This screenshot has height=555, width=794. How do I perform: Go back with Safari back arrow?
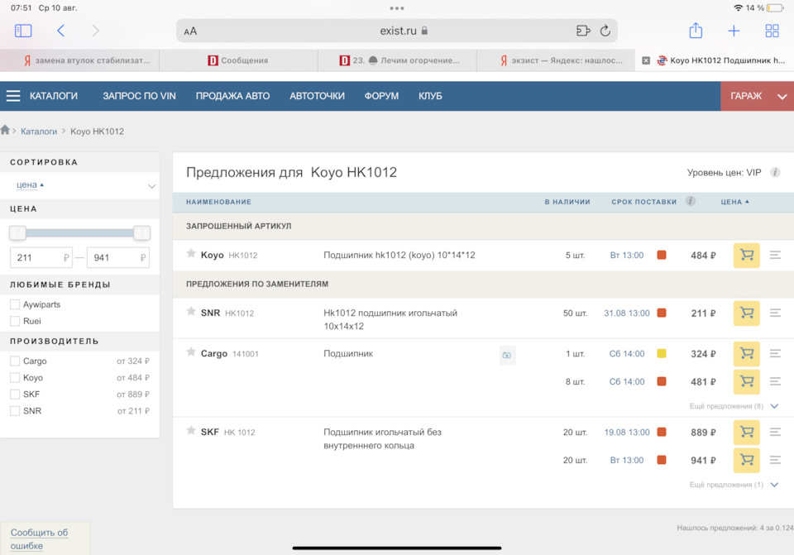(x=60, y=31)
